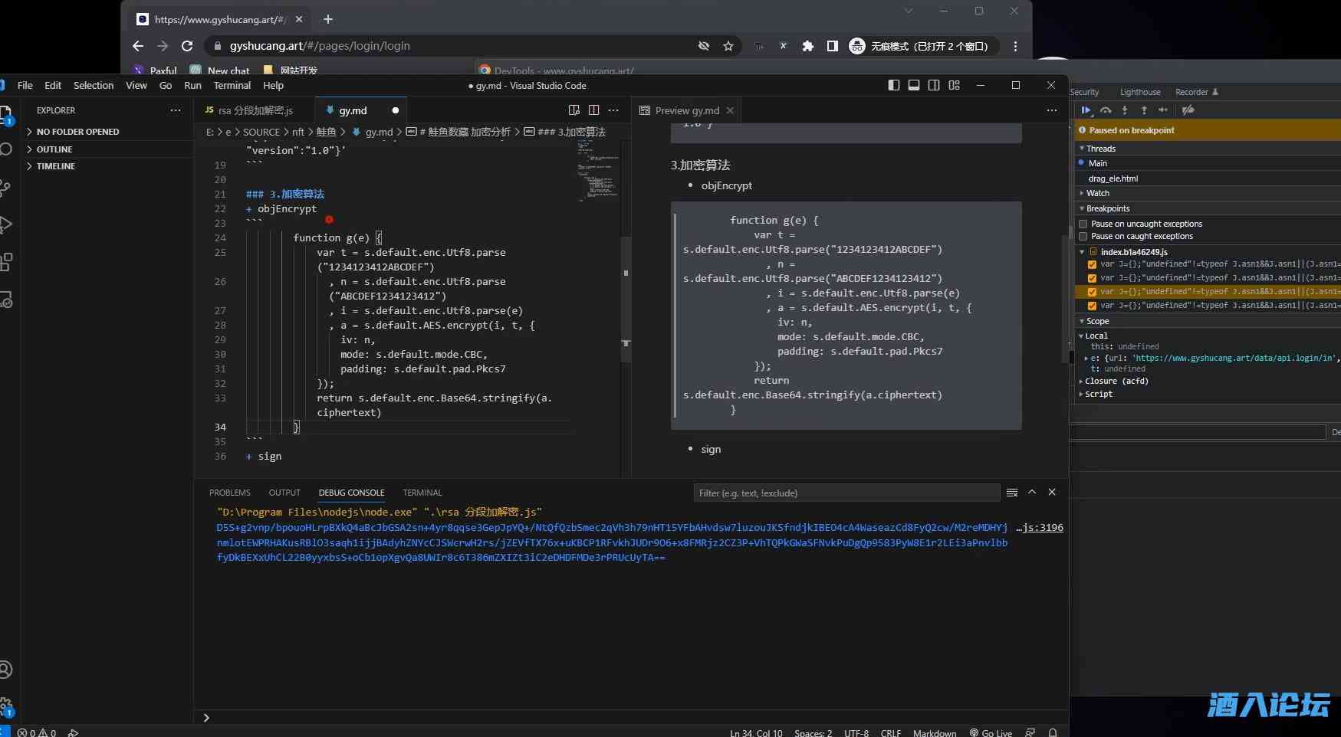This screenshot has width=1341, height=737.
Task: Open Run and Debug view
Action: (6, 224)
